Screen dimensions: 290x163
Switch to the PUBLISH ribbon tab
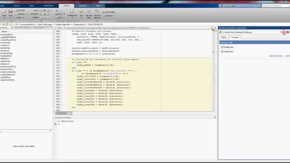point(82,6)
